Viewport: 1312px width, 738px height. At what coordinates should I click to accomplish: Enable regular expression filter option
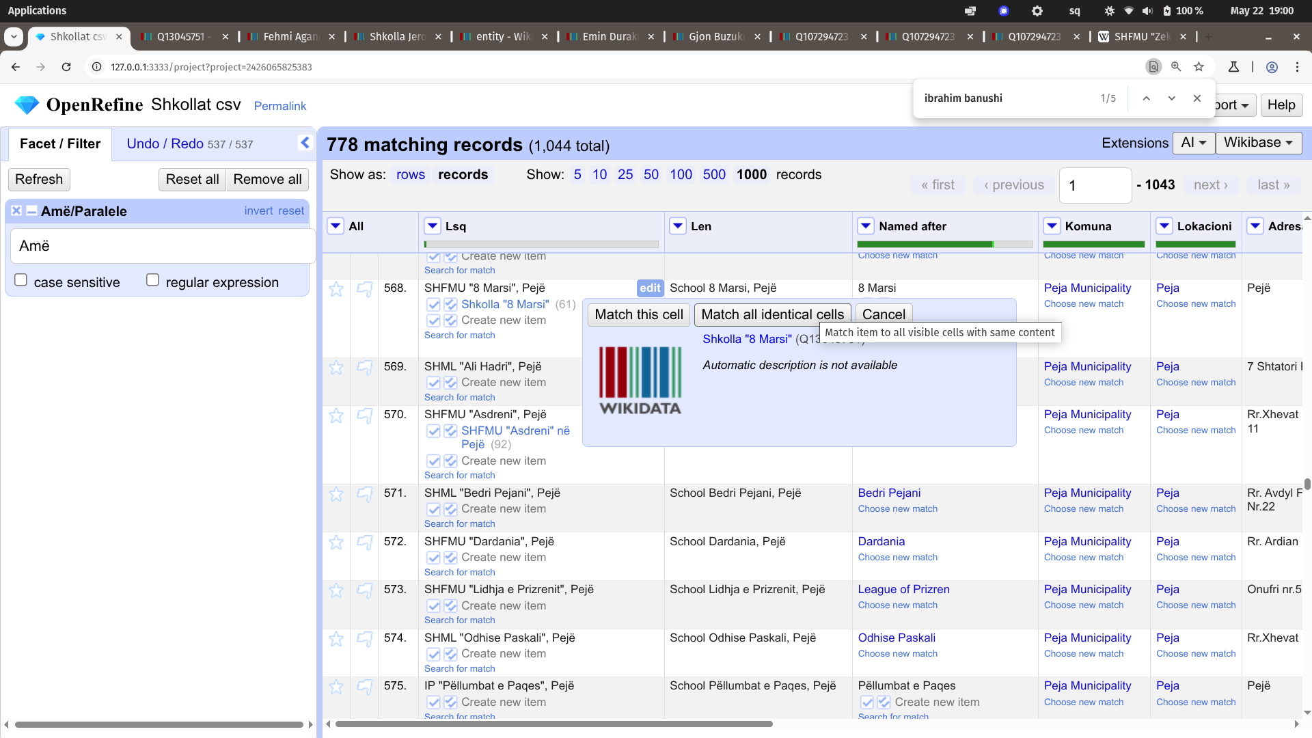tap(153, 280)
